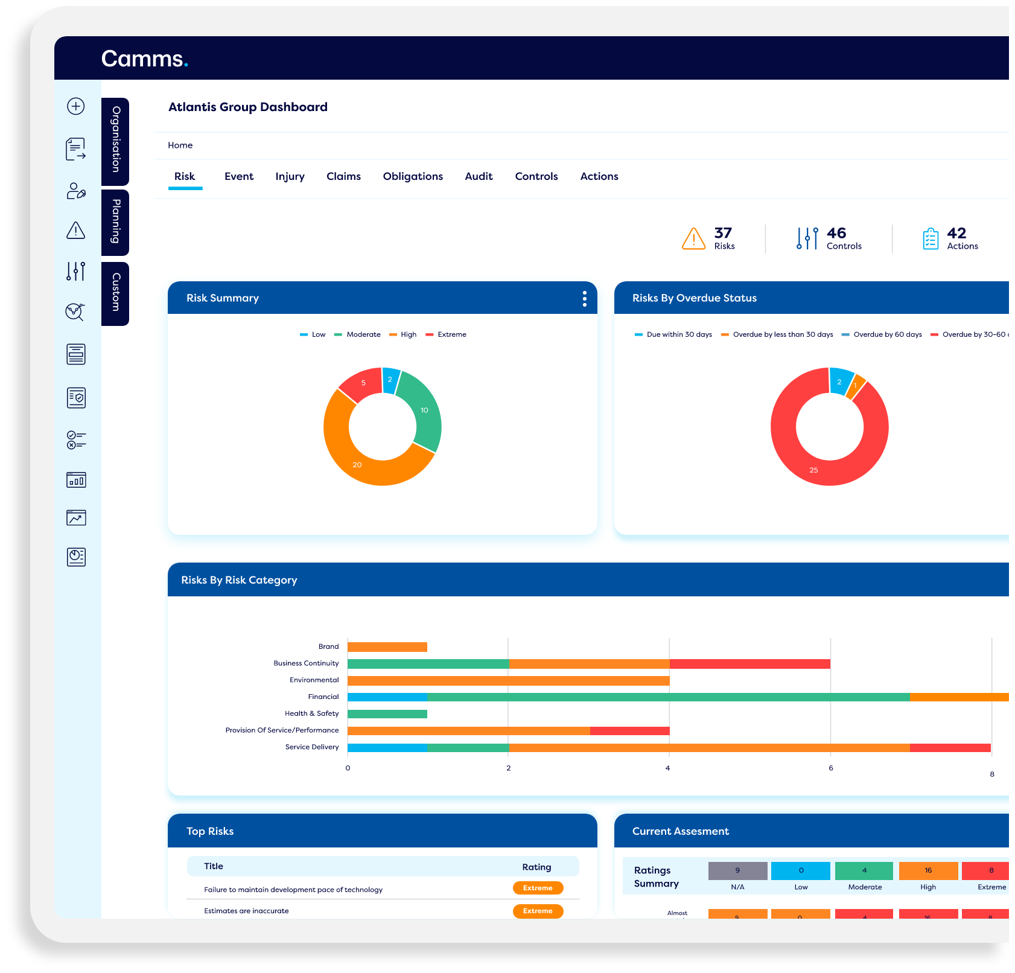This screenshot has width=1015, height=973.
Task: Click the Home breadcrumb link
Action: [x=180, y=145]
